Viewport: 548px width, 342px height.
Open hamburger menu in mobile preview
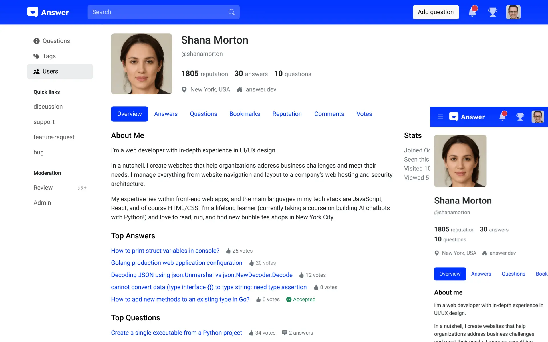(440, 117)
